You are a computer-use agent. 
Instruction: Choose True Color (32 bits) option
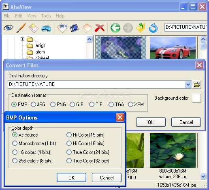pyautogui.click(x=88, y=161)
